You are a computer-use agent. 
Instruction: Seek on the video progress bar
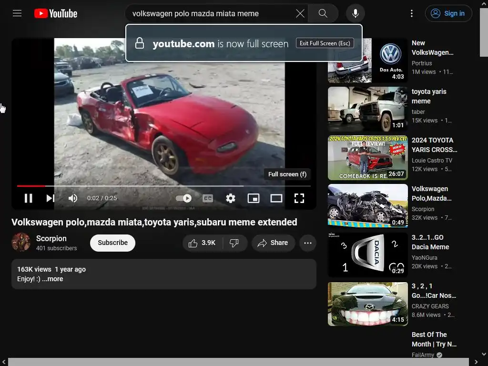click(x=164, y=186)
